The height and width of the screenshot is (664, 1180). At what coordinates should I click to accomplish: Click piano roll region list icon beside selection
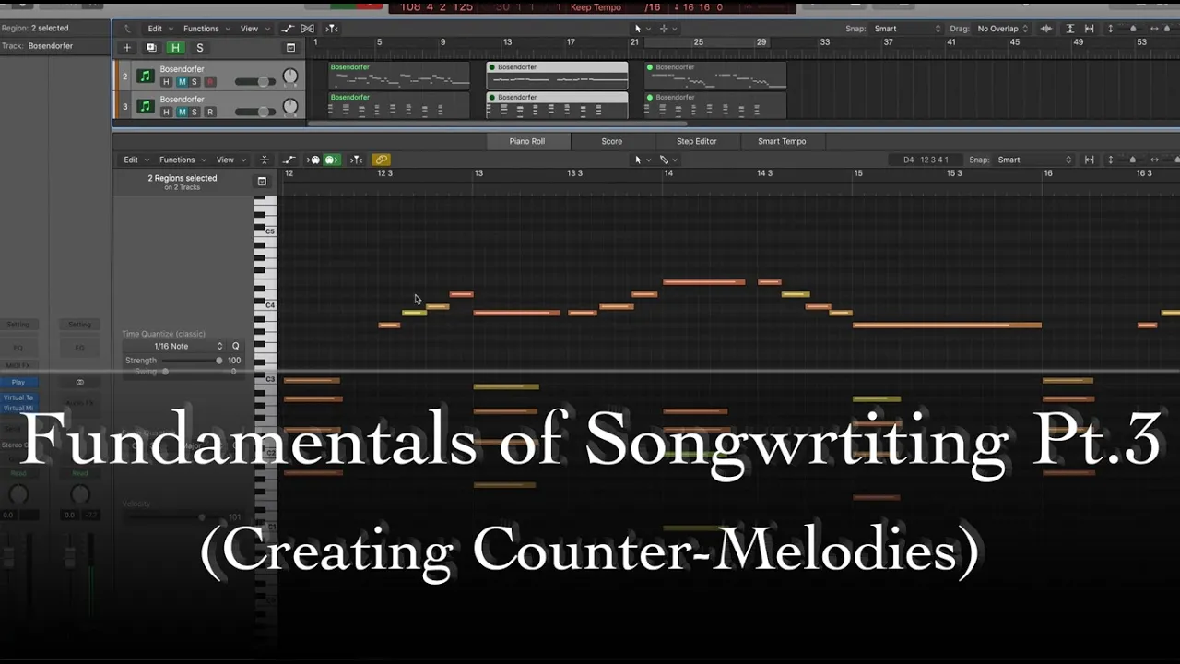coord(262,182)
